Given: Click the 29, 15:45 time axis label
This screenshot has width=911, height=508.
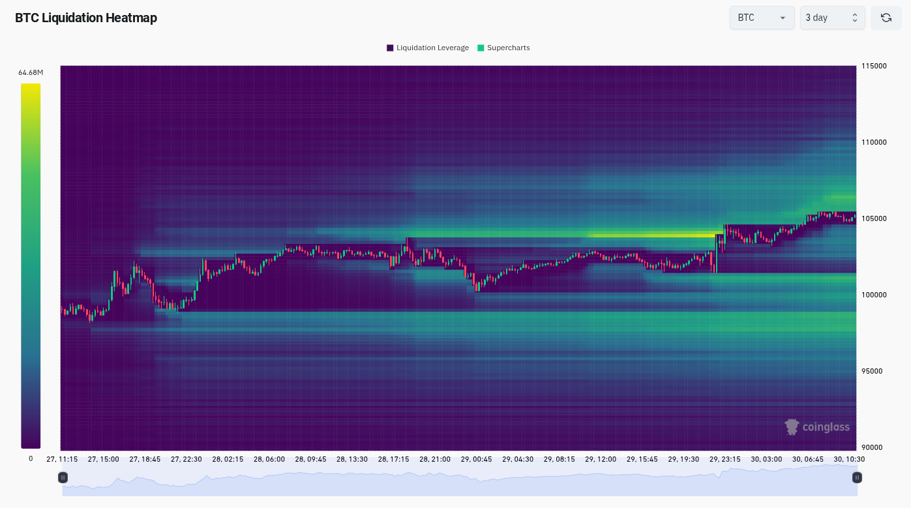Looking at the screenshot, I should click(x=642, y=459).
